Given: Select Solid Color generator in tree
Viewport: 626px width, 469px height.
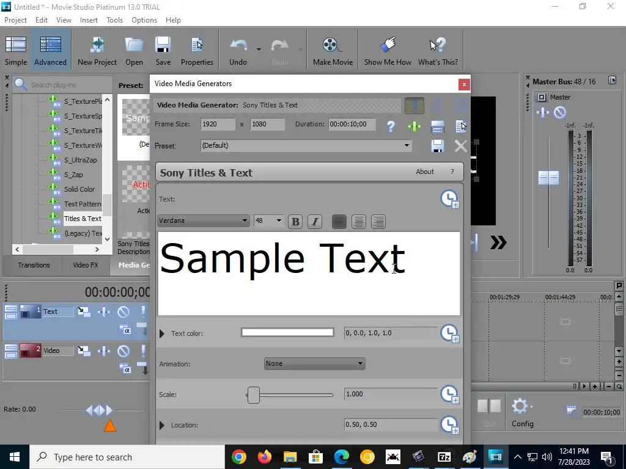Looking at the screenshot, I should (79, 189).
